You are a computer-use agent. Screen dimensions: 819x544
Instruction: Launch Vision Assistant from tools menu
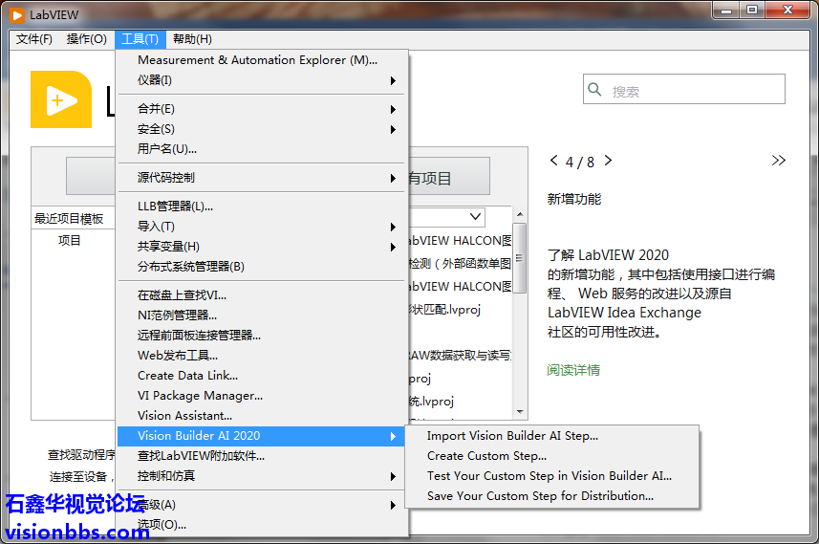(x=184, y=416)
